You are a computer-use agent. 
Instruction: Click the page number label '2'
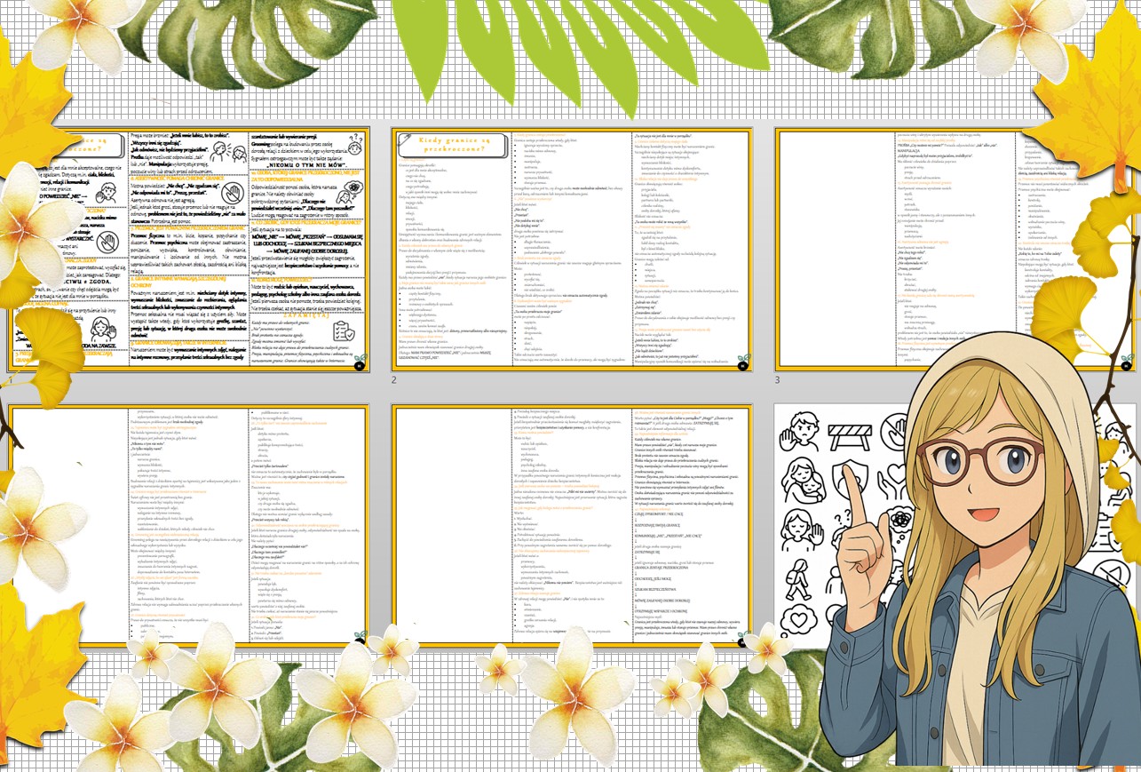point(394,380)
